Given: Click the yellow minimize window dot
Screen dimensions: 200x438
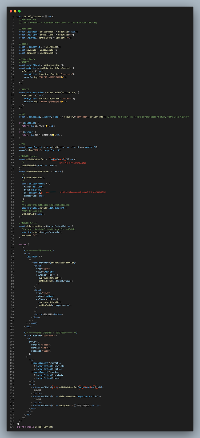Looking at the screenshot, I should tap(15, 11).
